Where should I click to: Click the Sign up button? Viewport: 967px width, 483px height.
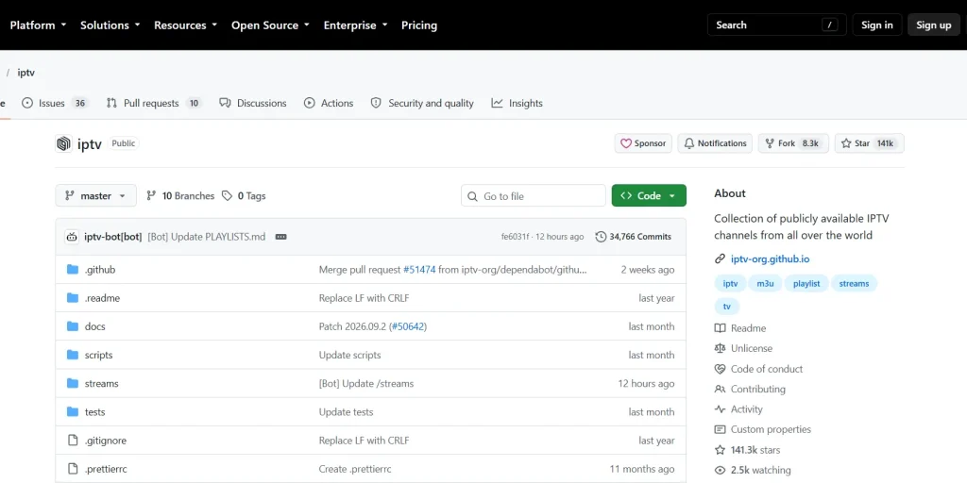(934, 25)
